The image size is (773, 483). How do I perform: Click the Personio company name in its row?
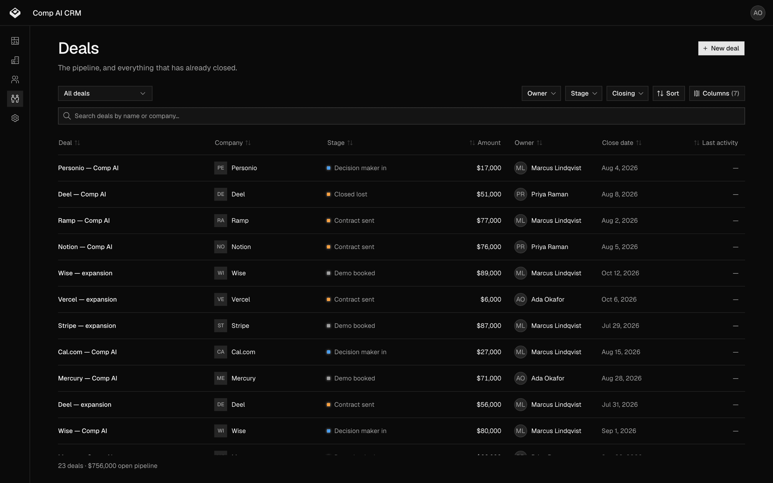click(x=244, y=168)
